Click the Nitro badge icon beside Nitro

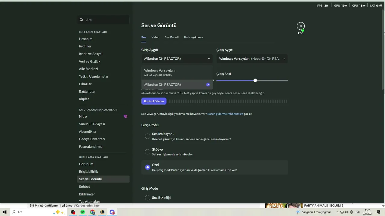tap(125, 116)
